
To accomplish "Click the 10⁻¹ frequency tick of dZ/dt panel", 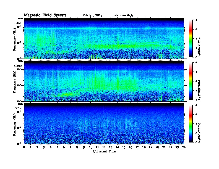I will pyautogui.click(x=19, y=144).
